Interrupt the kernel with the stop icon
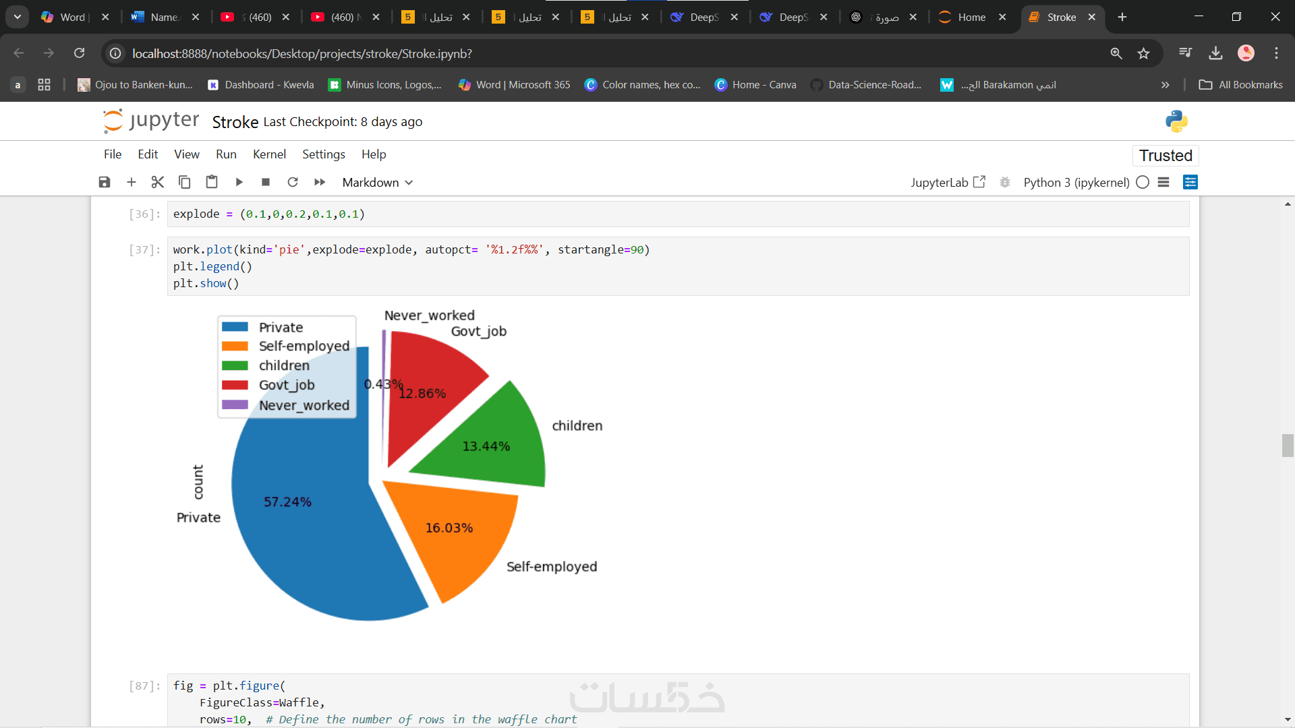1295x728 pixels. tap(266, 182)
